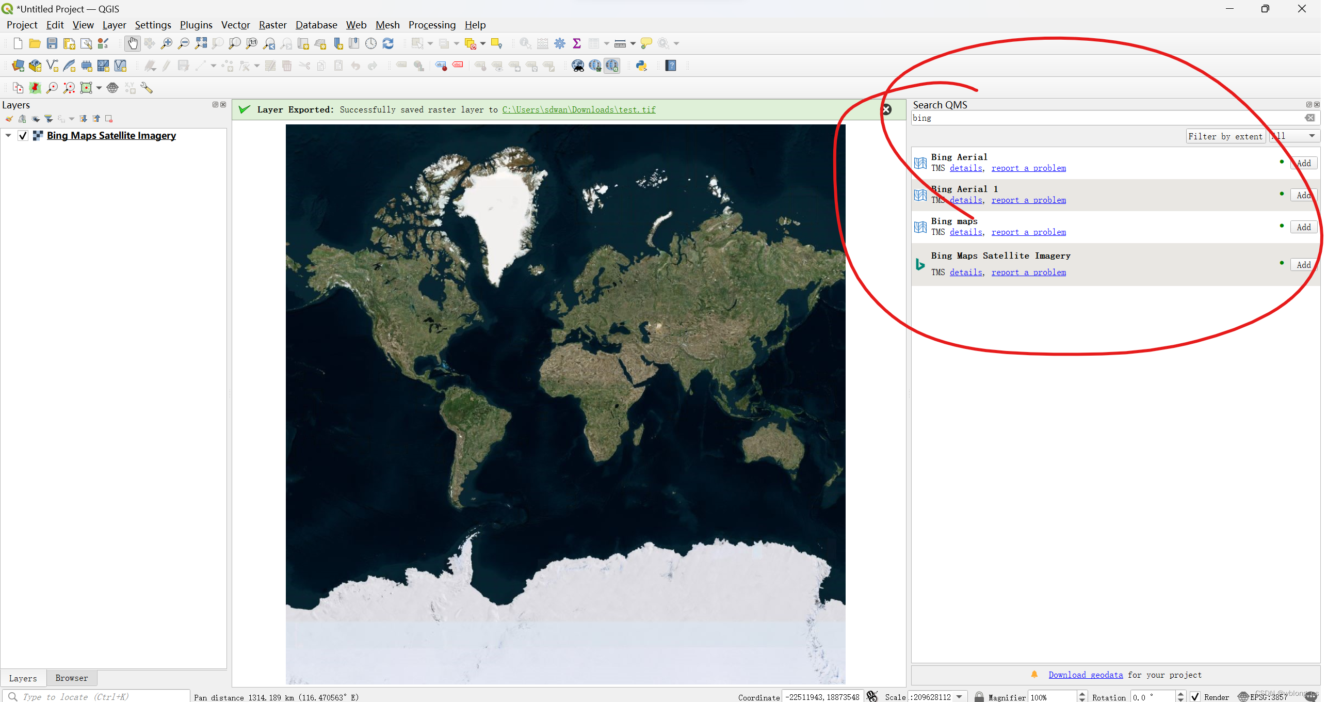Show statistical summary with the sigma icon

[577, 43]
